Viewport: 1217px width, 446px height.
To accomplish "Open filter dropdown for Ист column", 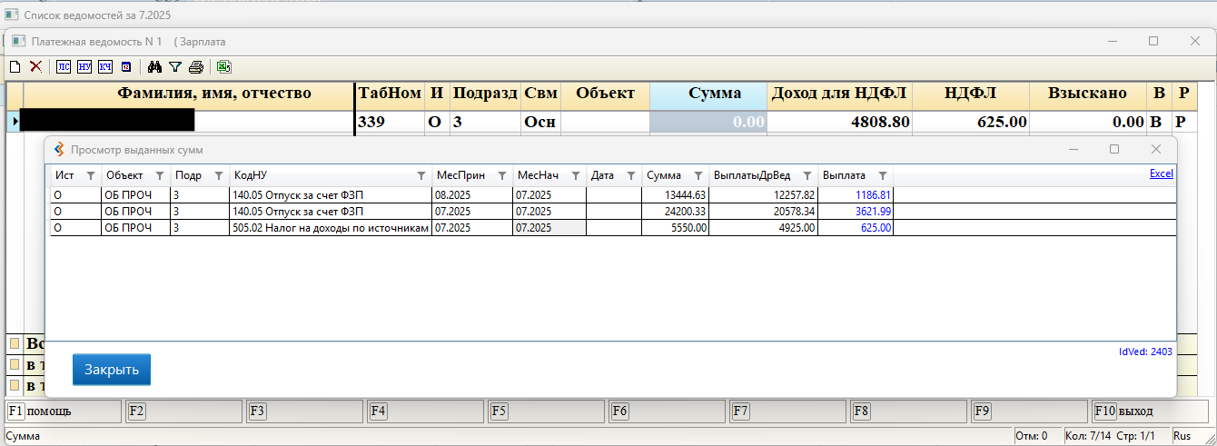I will click(90, 175).
